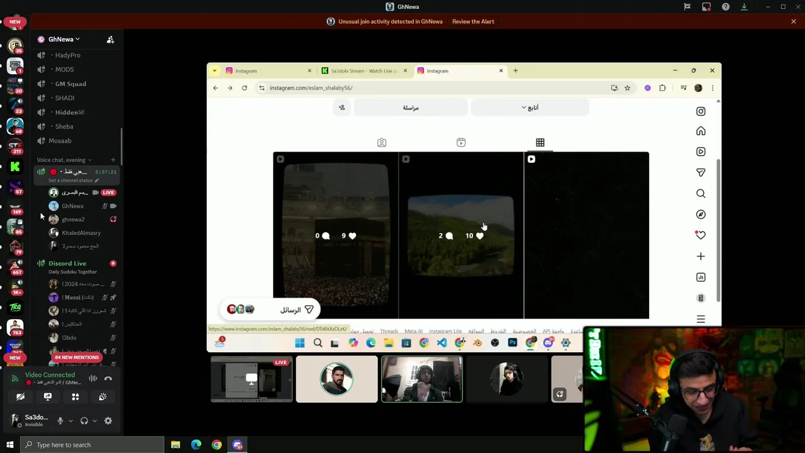
Task: Toggle the microphone mute button
Action: [x=60, y=420]
